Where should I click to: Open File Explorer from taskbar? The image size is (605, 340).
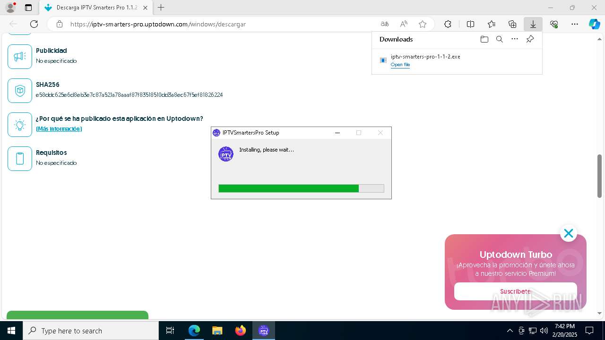click(x=217, y=331)
